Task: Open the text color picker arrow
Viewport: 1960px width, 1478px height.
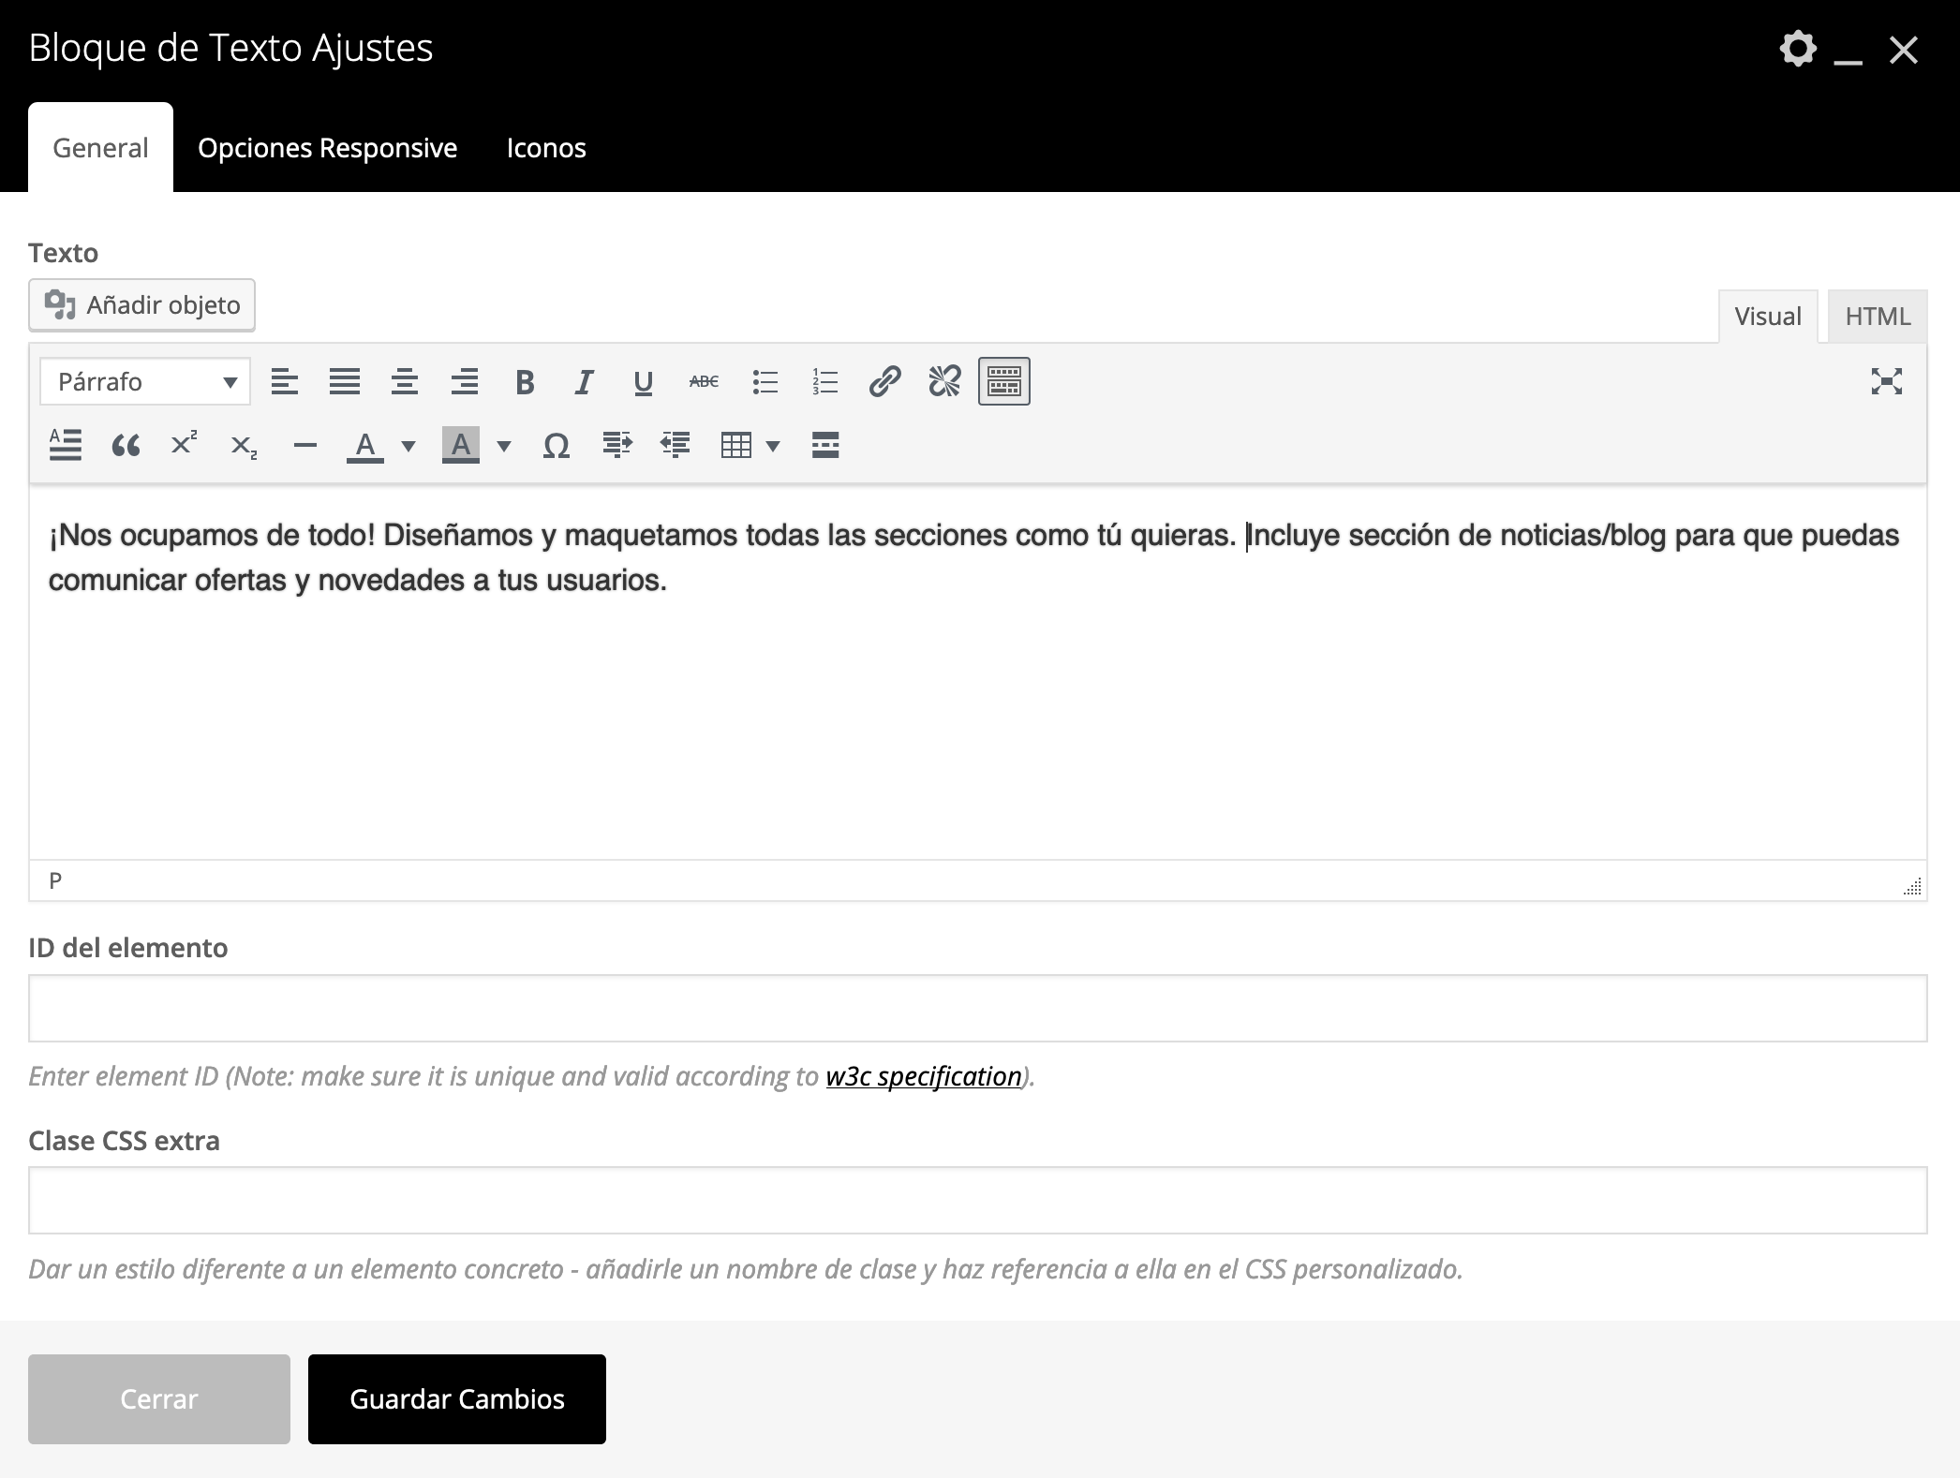Action: point(407,446)
